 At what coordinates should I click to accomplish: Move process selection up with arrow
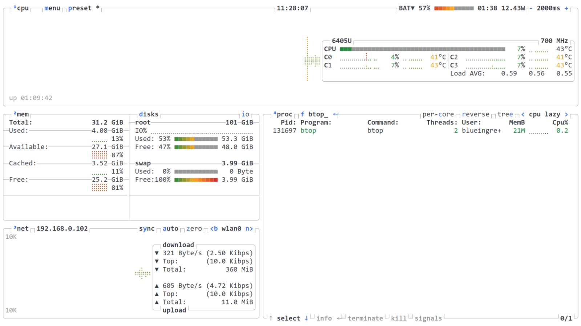click(271, 318)
